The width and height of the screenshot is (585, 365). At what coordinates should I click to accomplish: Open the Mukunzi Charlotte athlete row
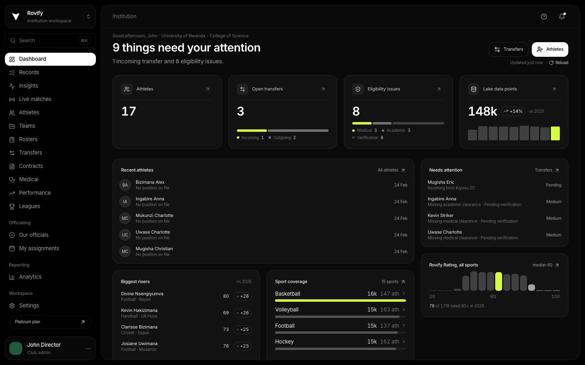click(x=263, y=218)
